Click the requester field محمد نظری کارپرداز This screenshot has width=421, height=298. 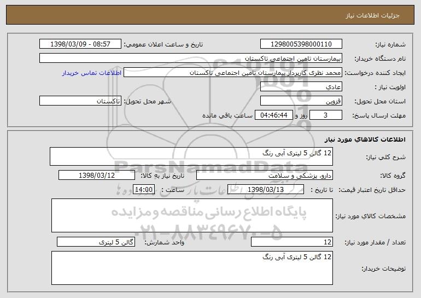[233, 73]
